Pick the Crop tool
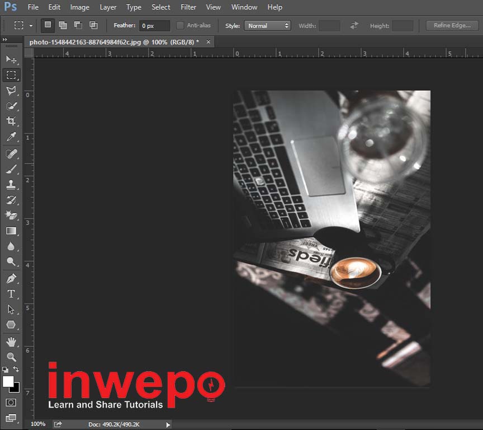The image size is (483, 430). (11, 121)
